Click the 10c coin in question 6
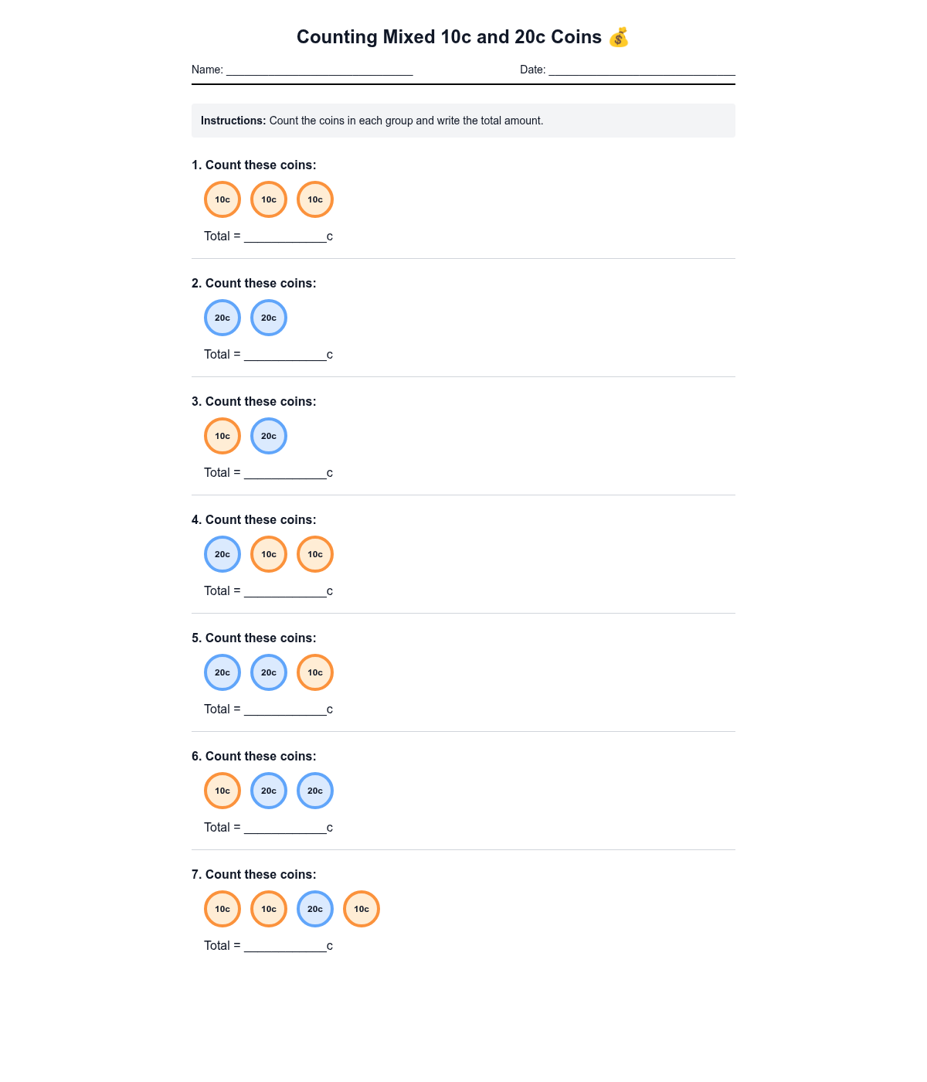The width and height of the screenshot is (927, 1082). (x=222, y=791)
